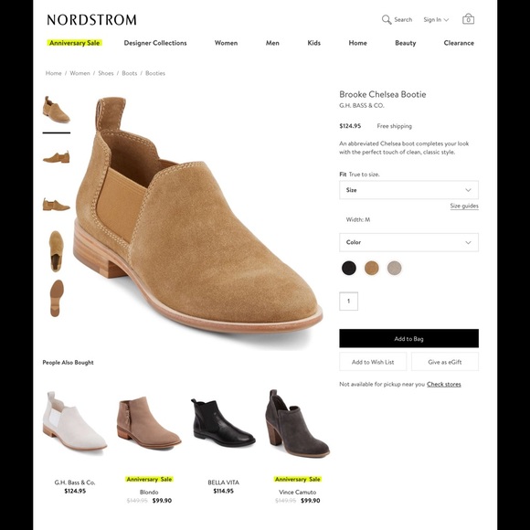Open the Beauty menu
The width and height of the screenshot is (530, 530).
coord(406,43)
